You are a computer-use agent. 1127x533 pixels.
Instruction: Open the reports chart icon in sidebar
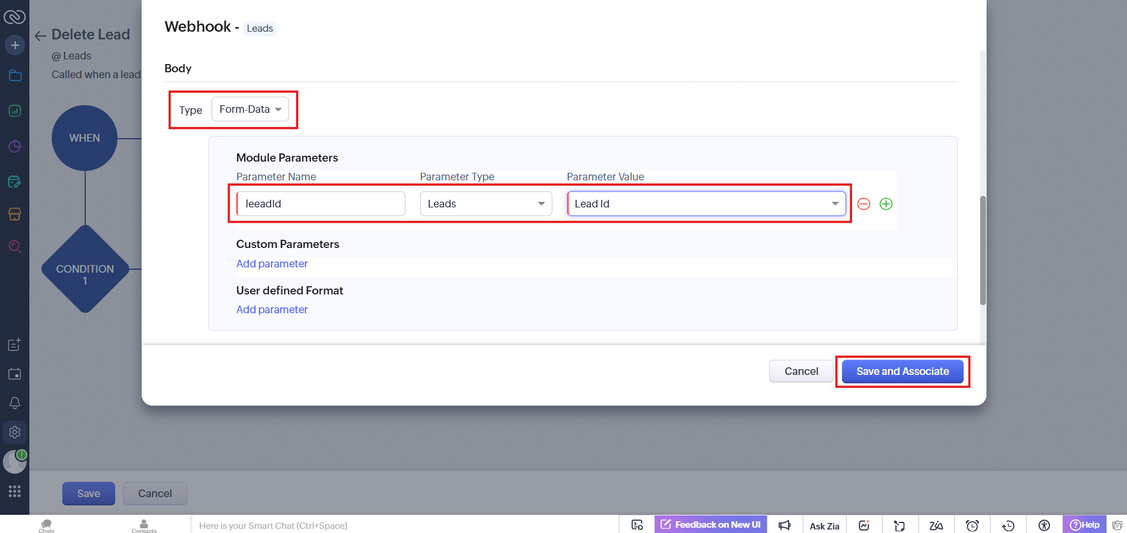tap(15, 110)
